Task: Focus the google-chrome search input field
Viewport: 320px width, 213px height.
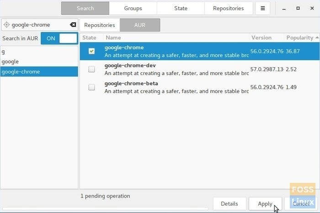Action: click(40, 25)
